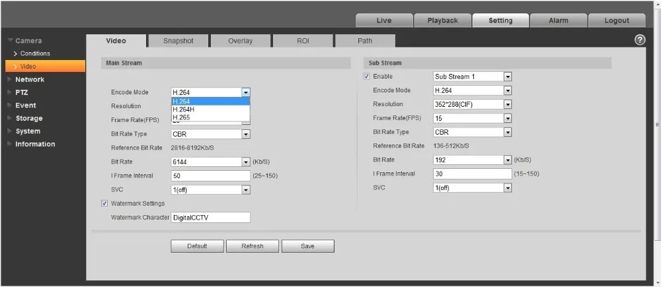The width and height of the screenshot is (661, 287).
Task: Click the Default button
Action: (x=197, y=246)
